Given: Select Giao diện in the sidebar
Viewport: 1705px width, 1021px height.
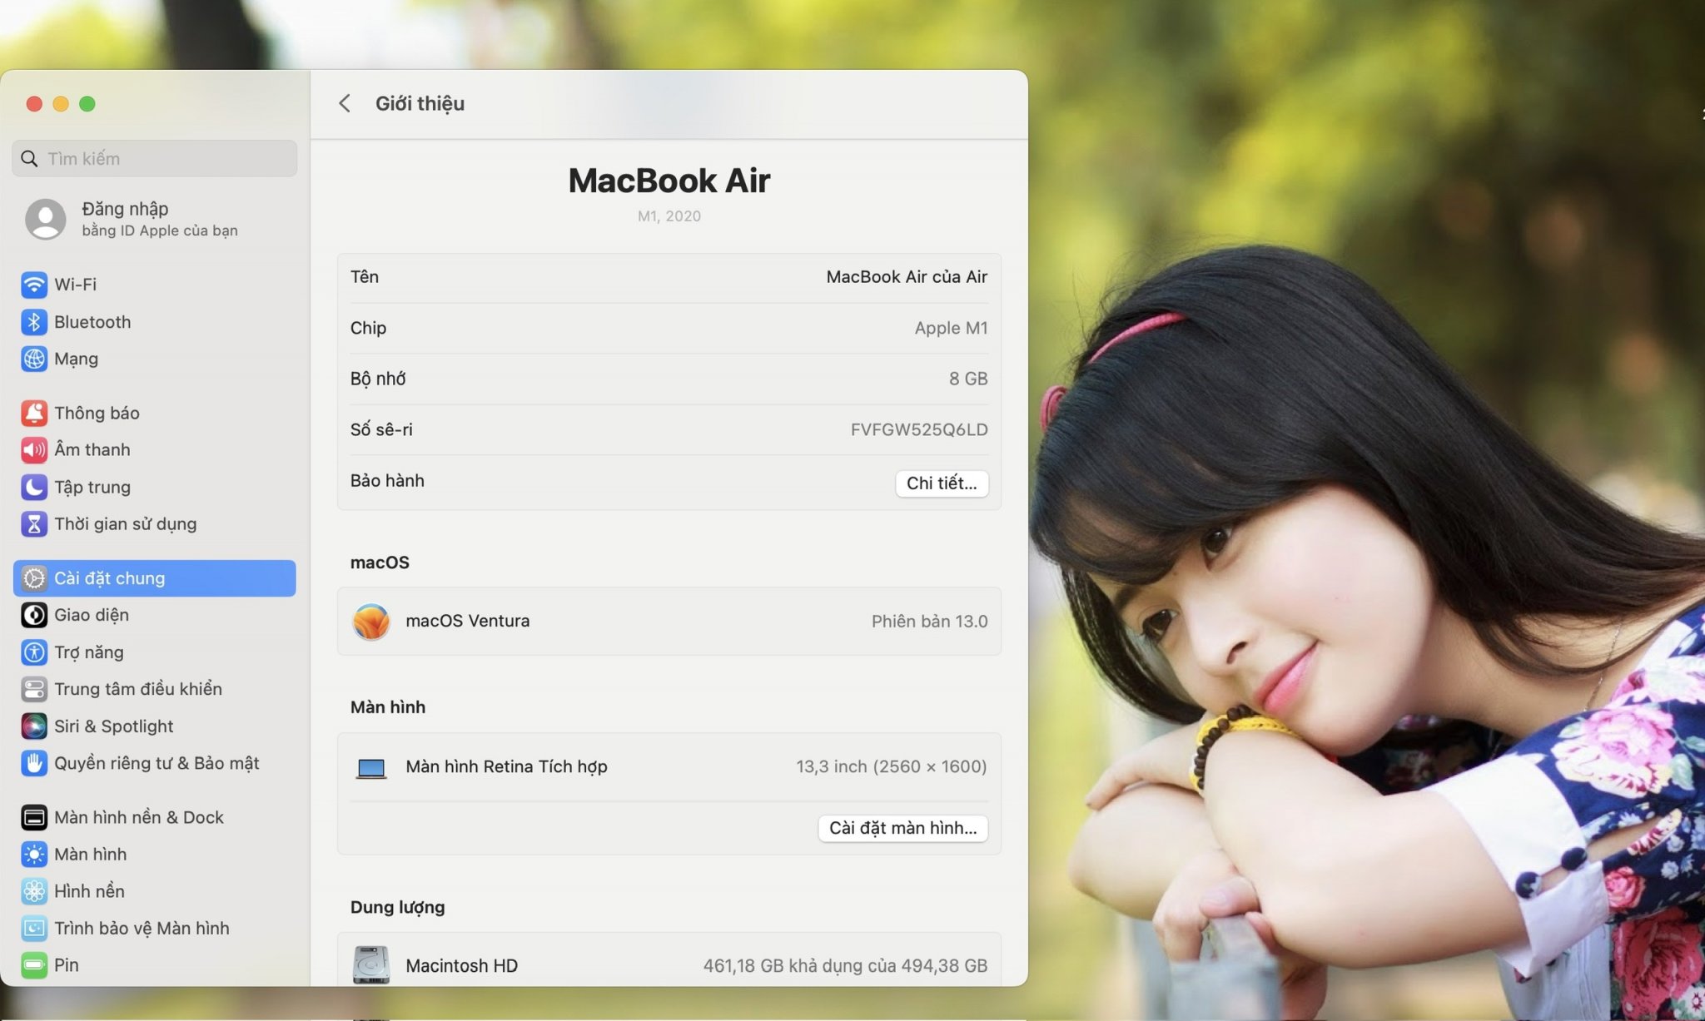Looking at the screenshot, I should (x=92, y=615).
